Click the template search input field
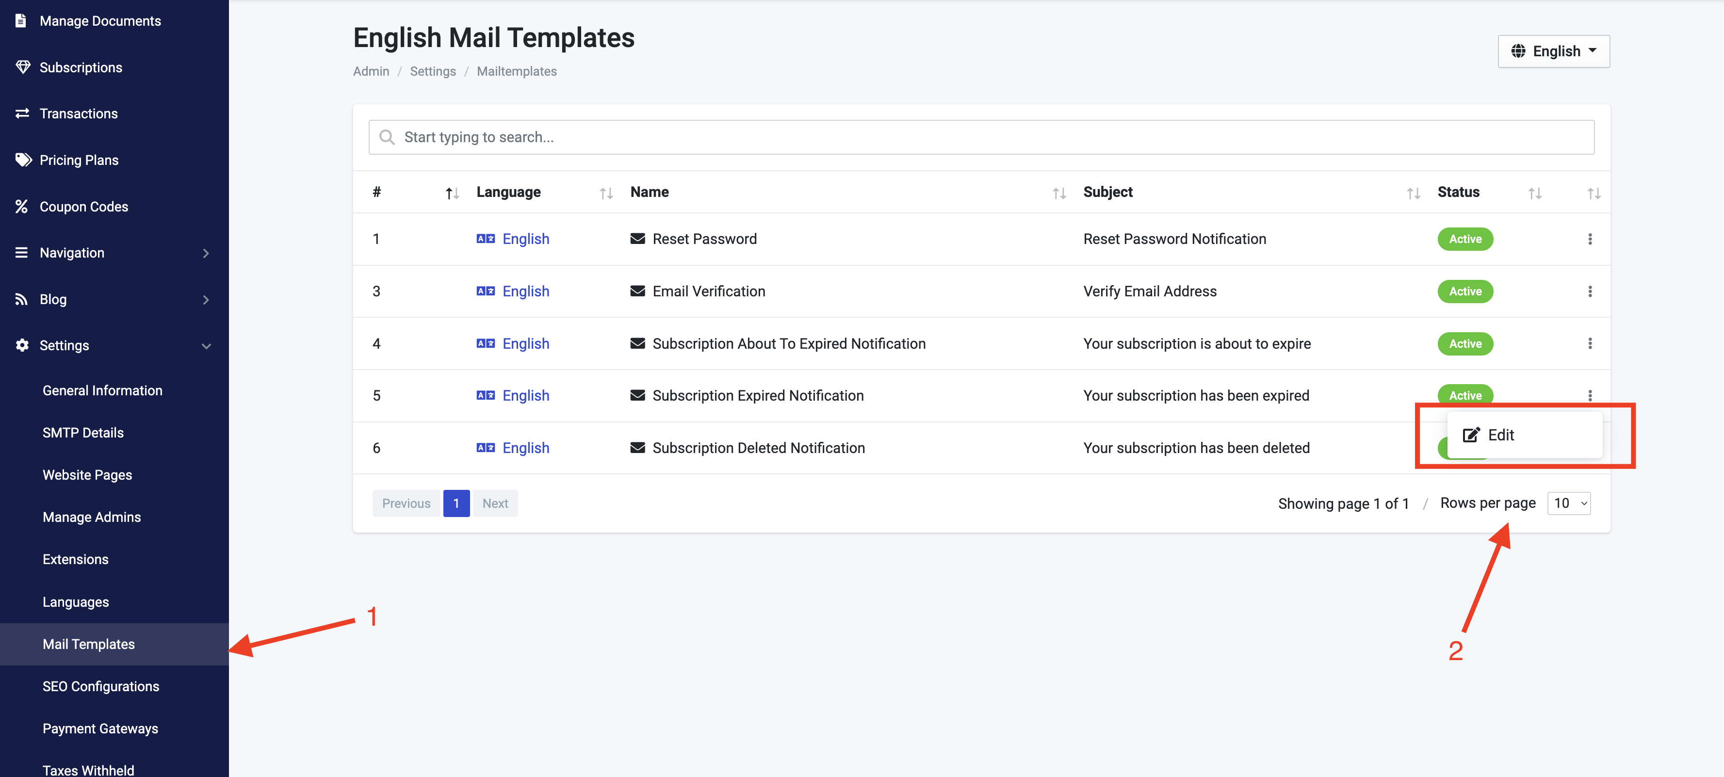The height and width of the screenshot is (777, 1724). (980, 137)
